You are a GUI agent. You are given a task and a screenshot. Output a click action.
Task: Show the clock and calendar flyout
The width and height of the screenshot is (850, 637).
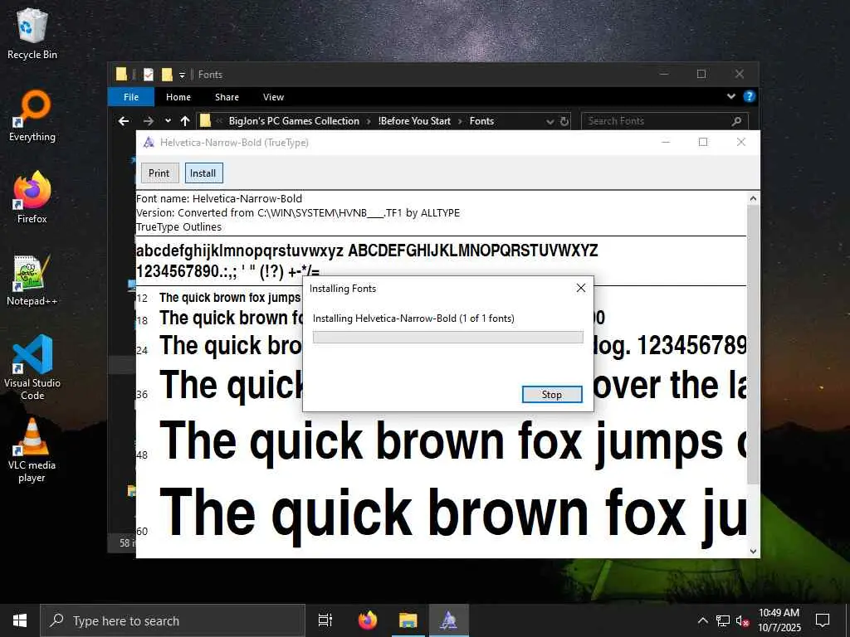(x=779, y=620)
